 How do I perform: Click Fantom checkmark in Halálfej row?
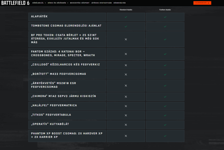pos(165,106)
